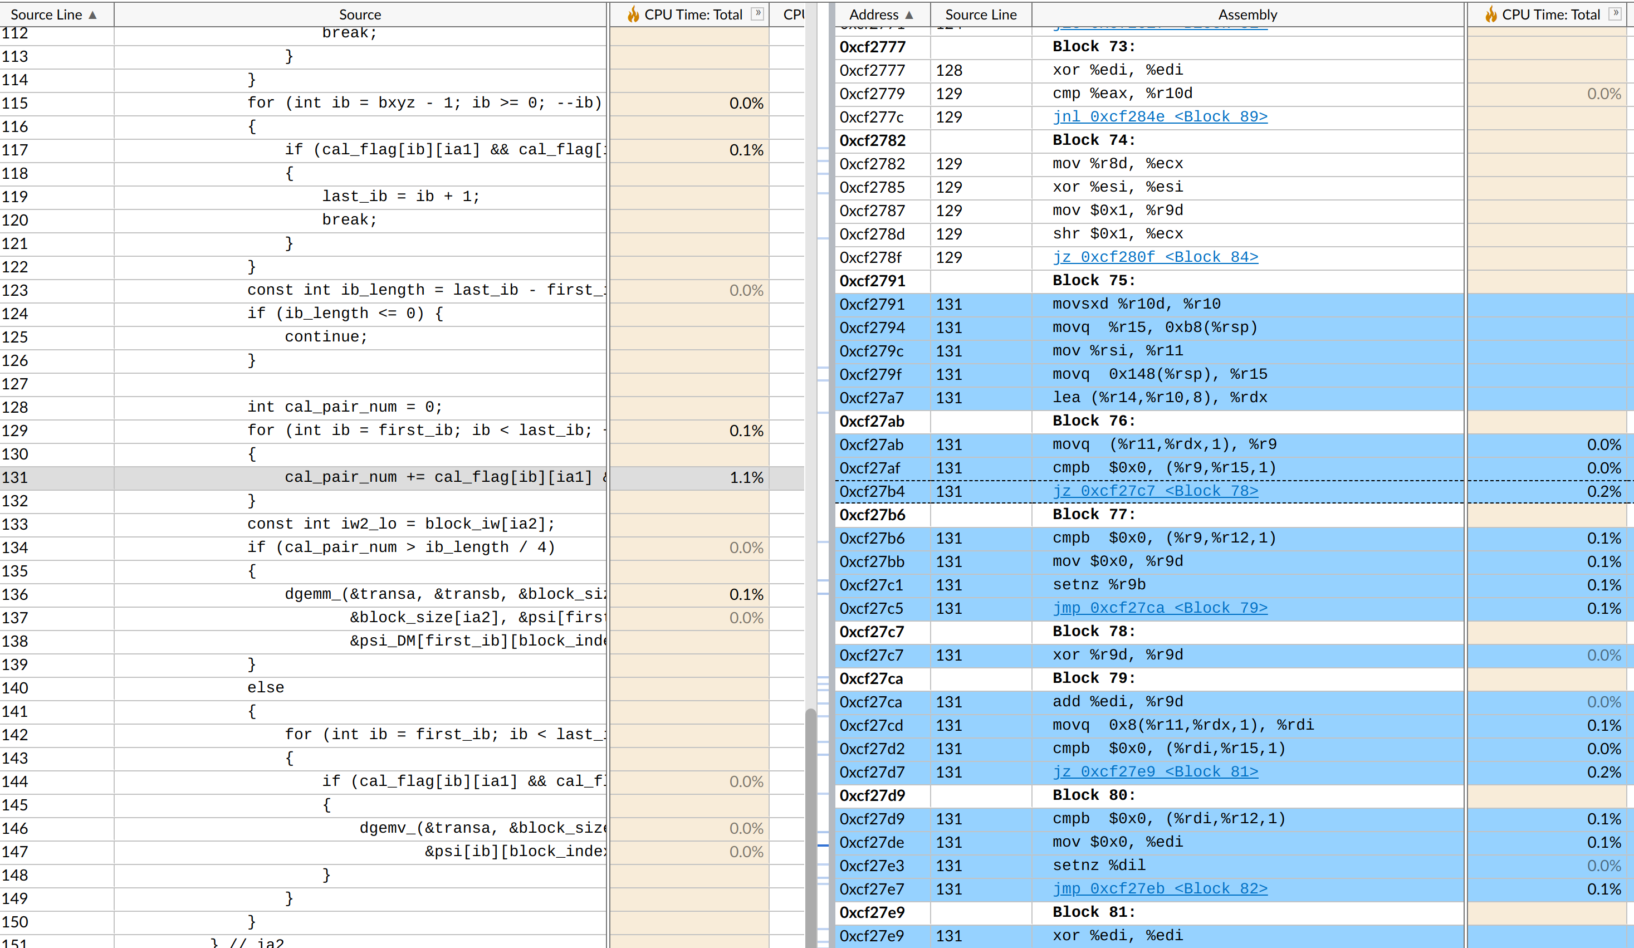
Task: Click the Source column header
Action: tap(360, 14)
